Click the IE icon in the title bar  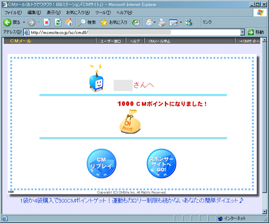(x=5, y=5)
